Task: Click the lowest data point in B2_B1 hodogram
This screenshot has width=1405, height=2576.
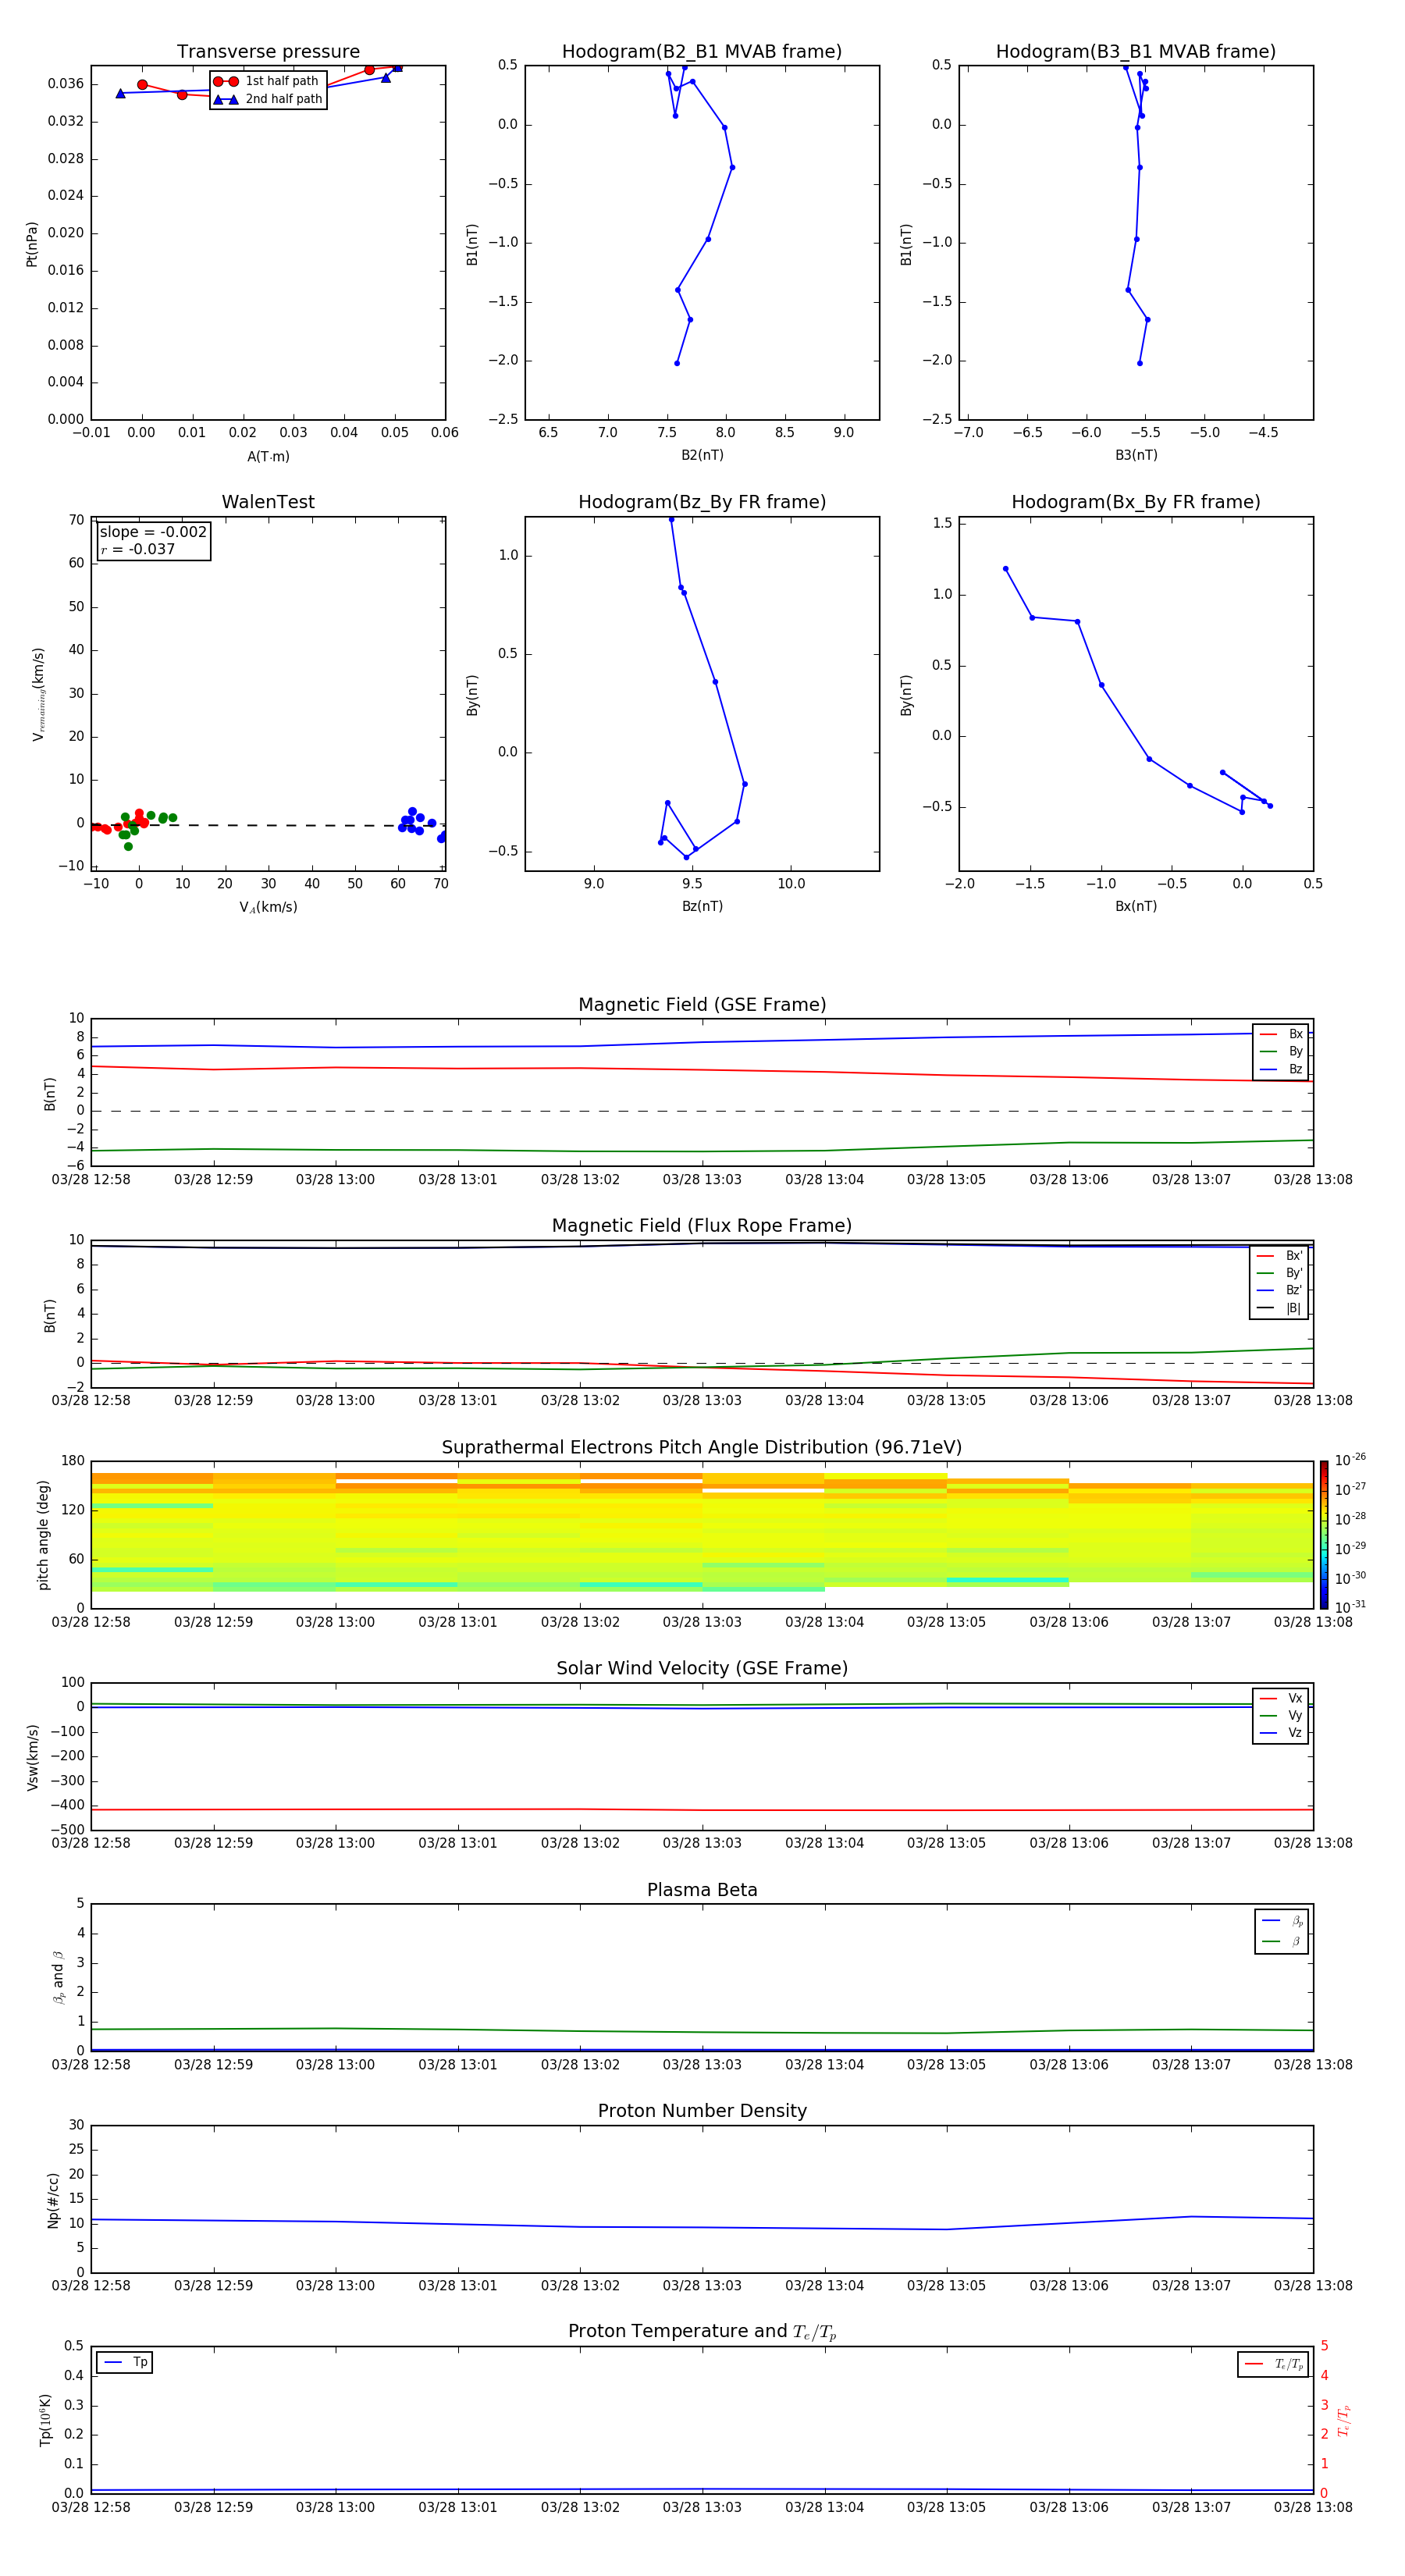Action: 677,363
